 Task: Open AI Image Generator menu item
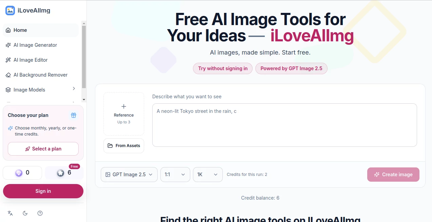point(41,45)
